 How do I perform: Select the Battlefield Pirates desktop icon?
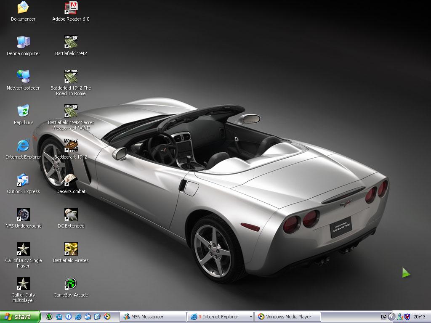[x=71, y=249]
